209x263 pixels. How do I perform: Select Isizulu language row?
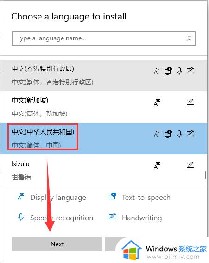[104, 170]
